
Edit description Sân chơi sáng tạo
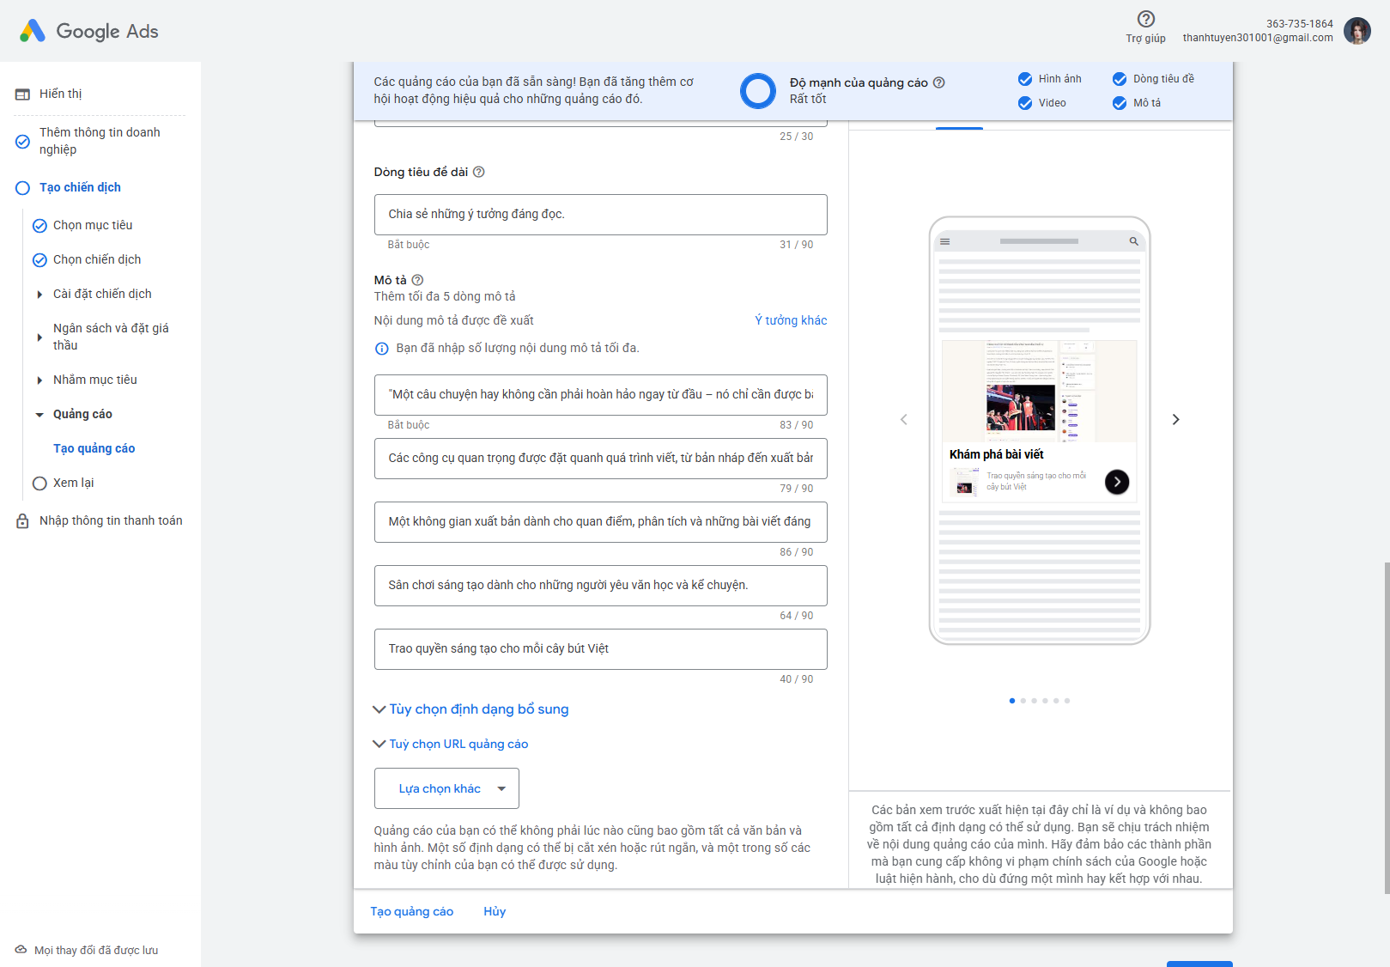601,586
